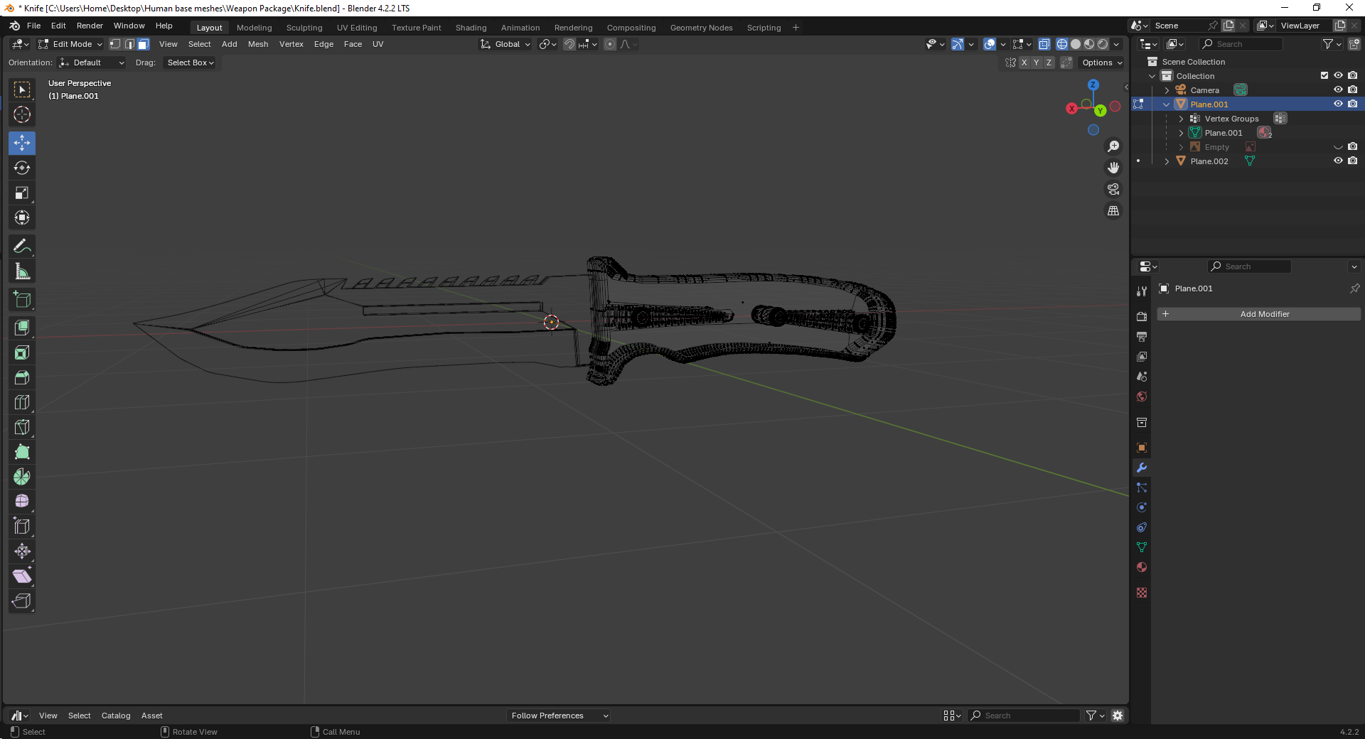The width and height of the screenshot is (1365, 739).
Task: Open the Material properties tab
Action: 1142,567
